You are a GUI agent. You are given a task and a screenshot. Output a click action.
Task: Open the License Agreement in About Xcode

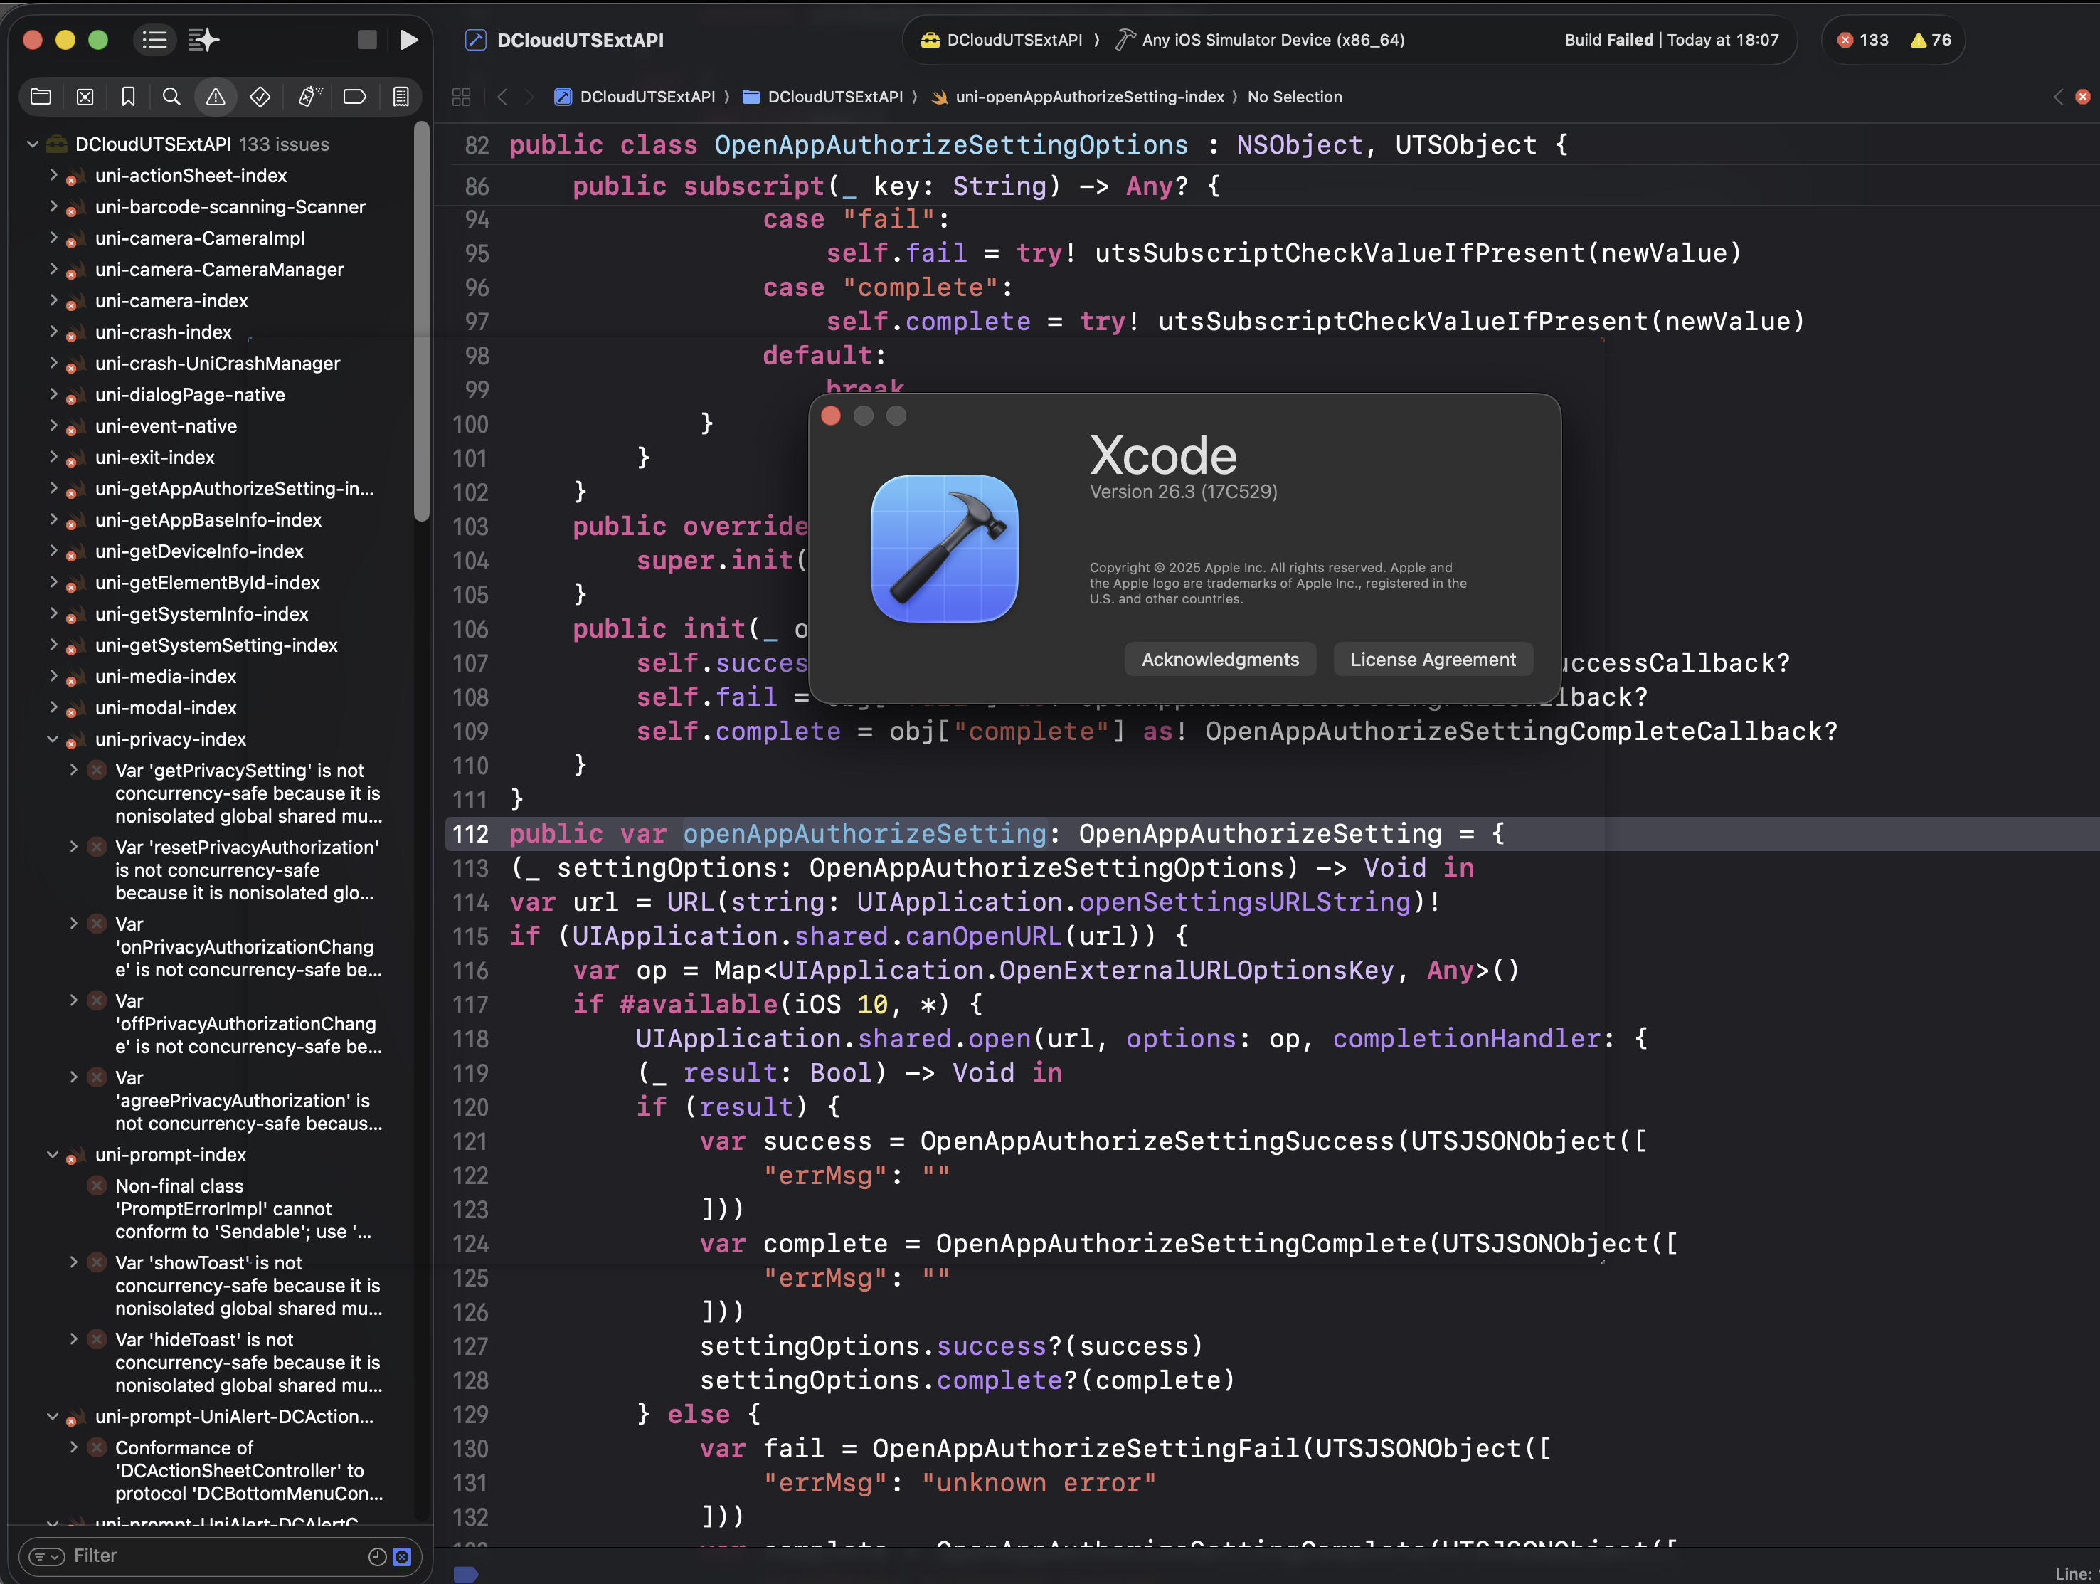(1433, 660)
